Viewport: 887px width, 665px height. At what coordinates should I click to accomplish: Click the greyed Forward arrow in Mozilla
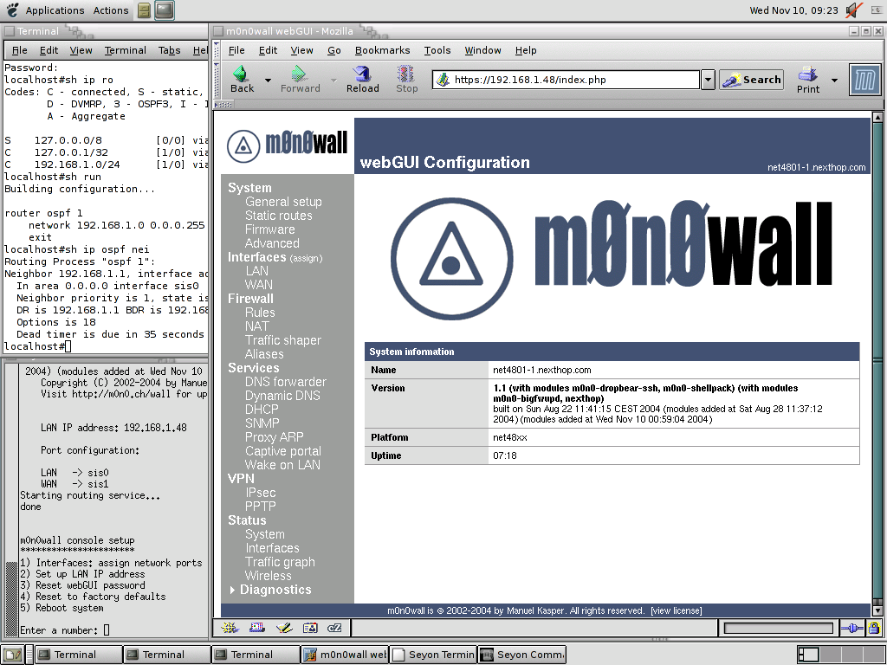[299, 74]
